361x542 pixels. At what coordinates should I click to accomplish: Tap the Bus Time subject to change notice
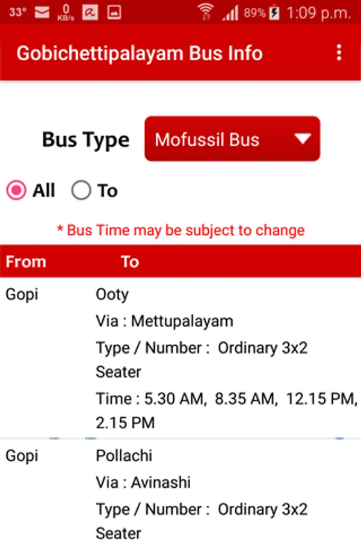coord(180,230)
